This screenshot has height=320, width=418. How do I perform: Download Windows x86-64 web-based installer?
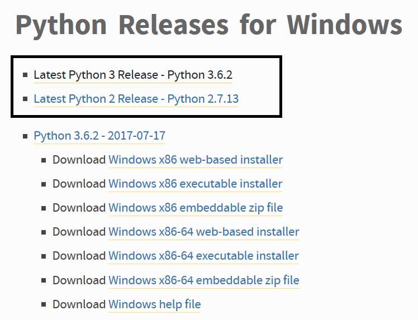[x=203, y=232]
